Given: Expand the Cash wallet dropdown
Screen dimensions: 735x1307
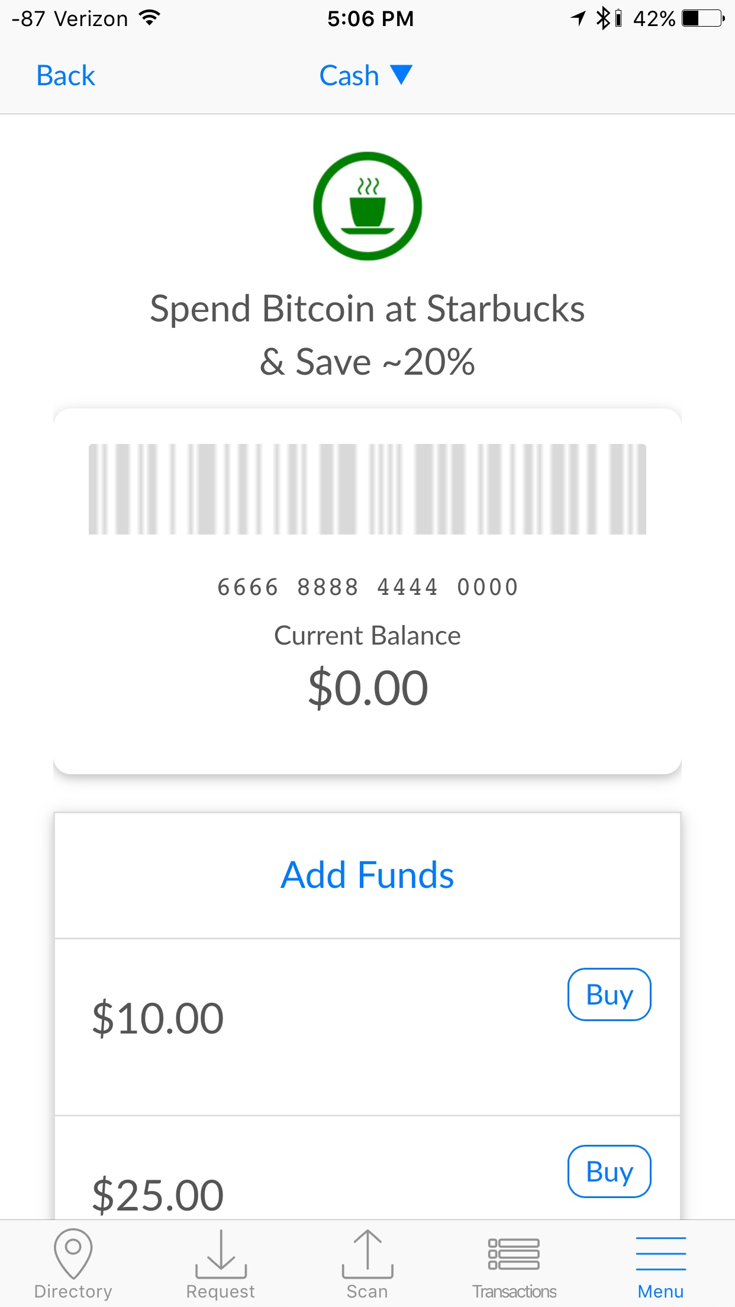Looking at the screenshot, I should point(350,76).
